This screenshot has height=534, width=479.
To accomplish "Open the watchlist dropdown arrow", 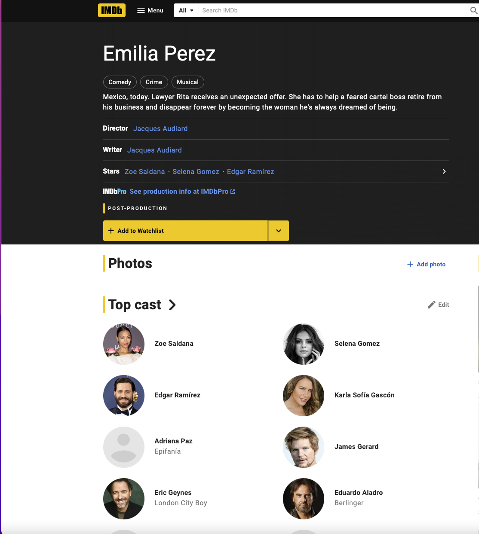I will 279,231.
